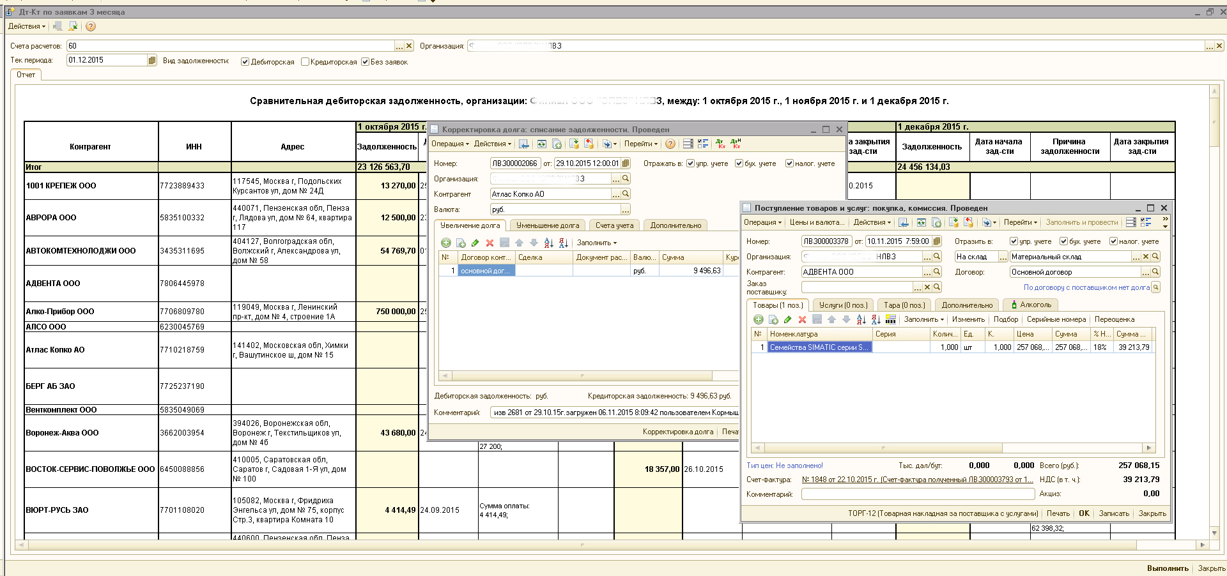
Task: Sort descending in Корректировка долга table
Action: [563, 243]
